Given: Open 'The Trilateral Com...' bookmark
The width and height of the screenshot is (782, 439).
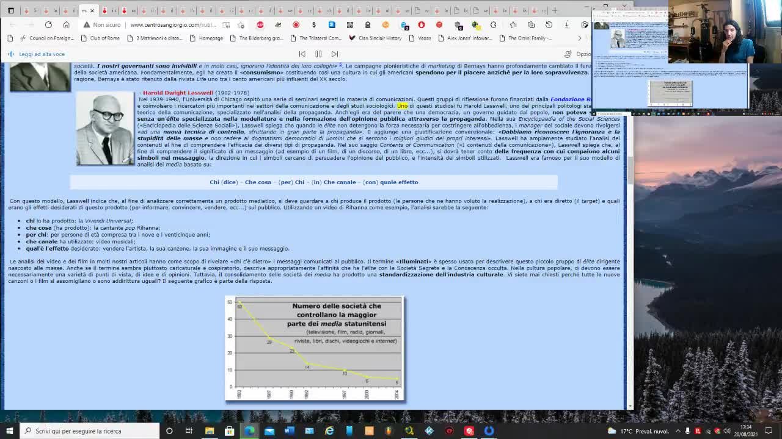Looking at the screenshot, I should [315, 38].
